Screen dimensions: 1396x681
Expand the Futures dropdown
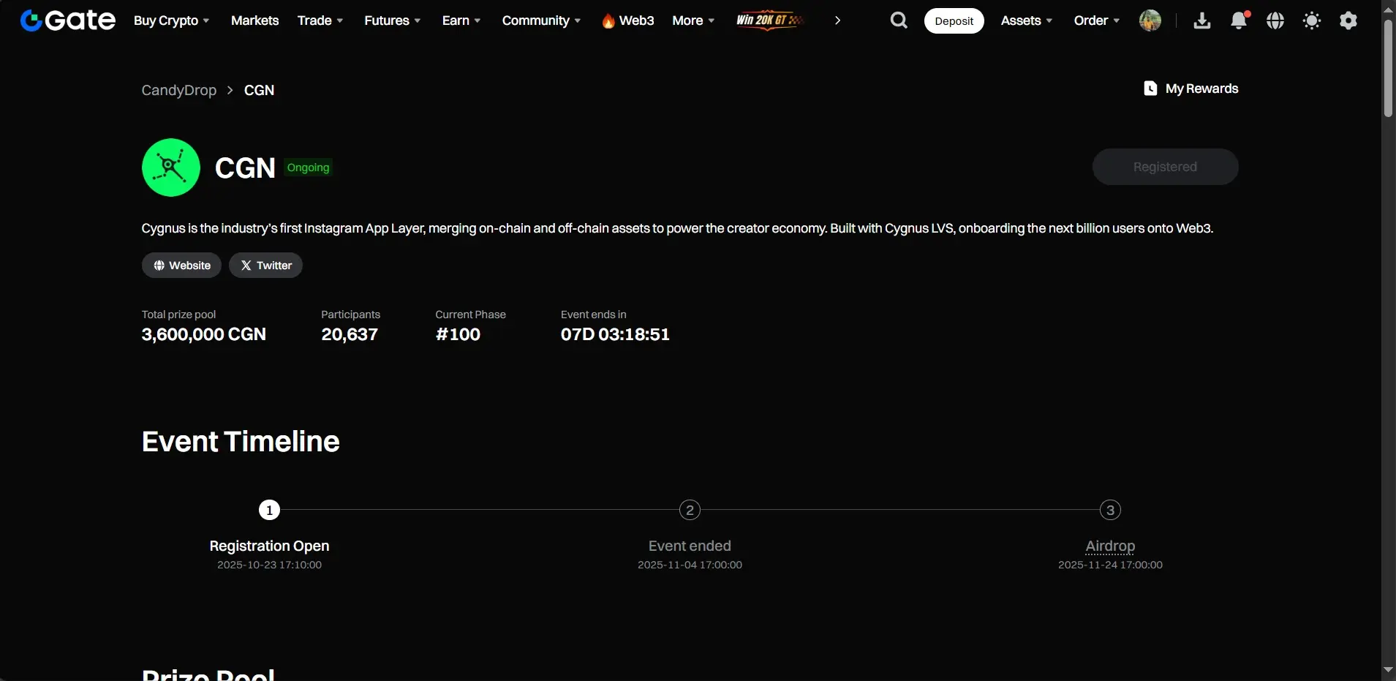393,20
